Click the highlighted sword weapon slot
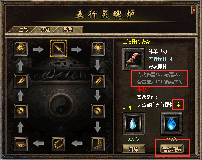This screenshot has height=160, width=202. (59, 48)
